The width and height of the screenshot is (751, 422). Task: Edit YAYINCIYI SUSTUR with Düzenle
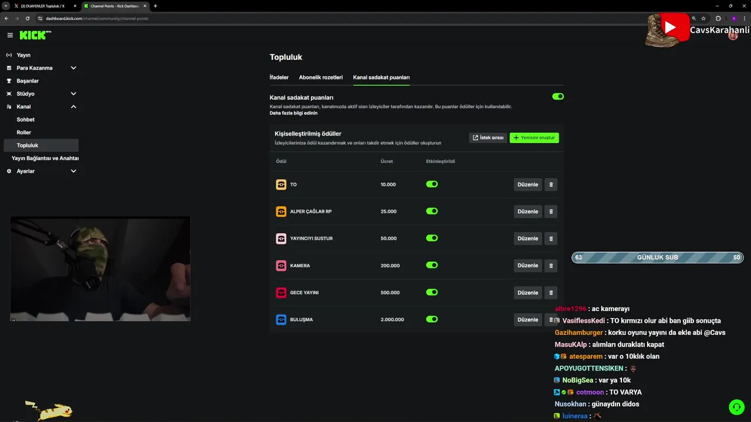pos(527,239)
